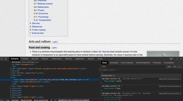Go to the Further reading section link

point(39,30)
